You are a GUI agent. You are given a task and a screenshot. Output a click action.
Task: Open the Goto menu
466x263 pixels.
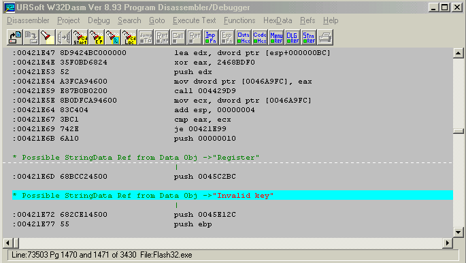point(157,20)
